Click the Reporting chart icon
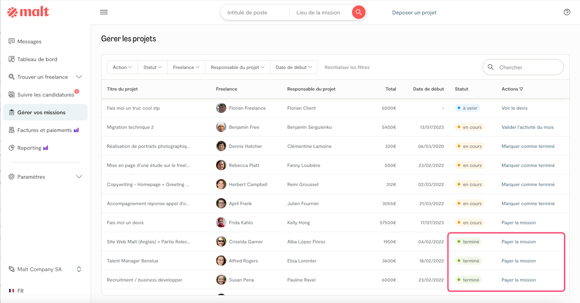 pyautogui.click(x=12, y=148)
